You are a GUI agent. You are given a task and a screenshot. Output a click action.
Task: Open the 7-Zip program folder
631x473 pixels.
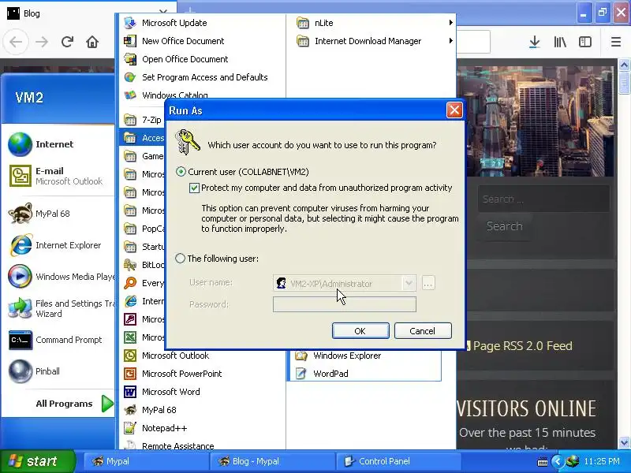point(143,120)
